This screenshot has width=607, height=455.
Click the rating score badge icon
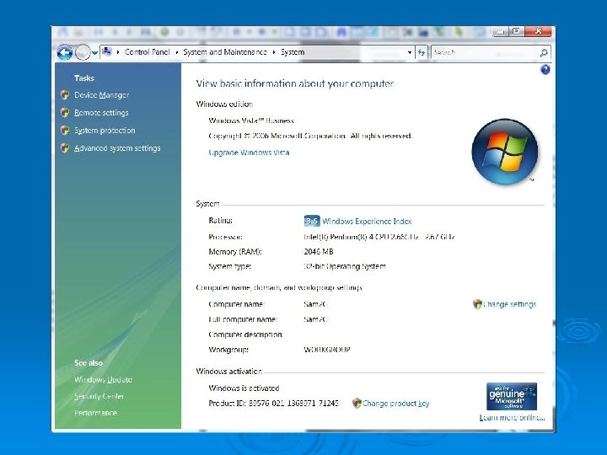pos(312,221)
